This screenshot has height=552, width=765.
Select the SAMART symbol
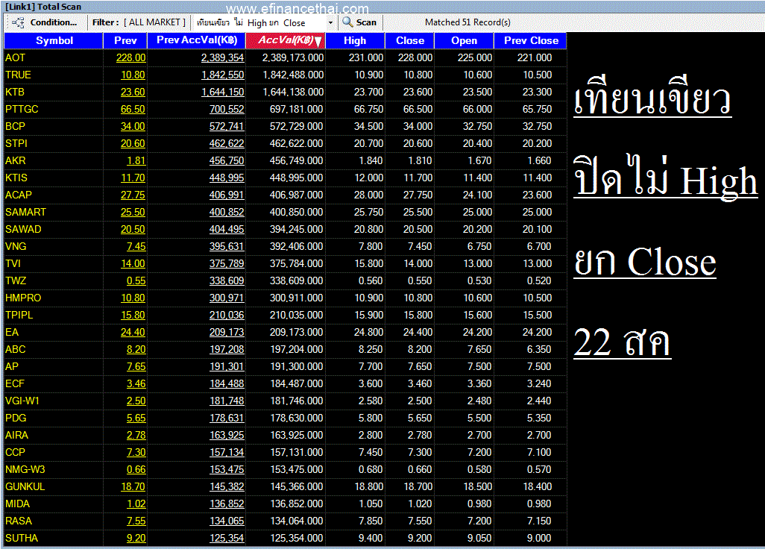(x=25, y=213)
